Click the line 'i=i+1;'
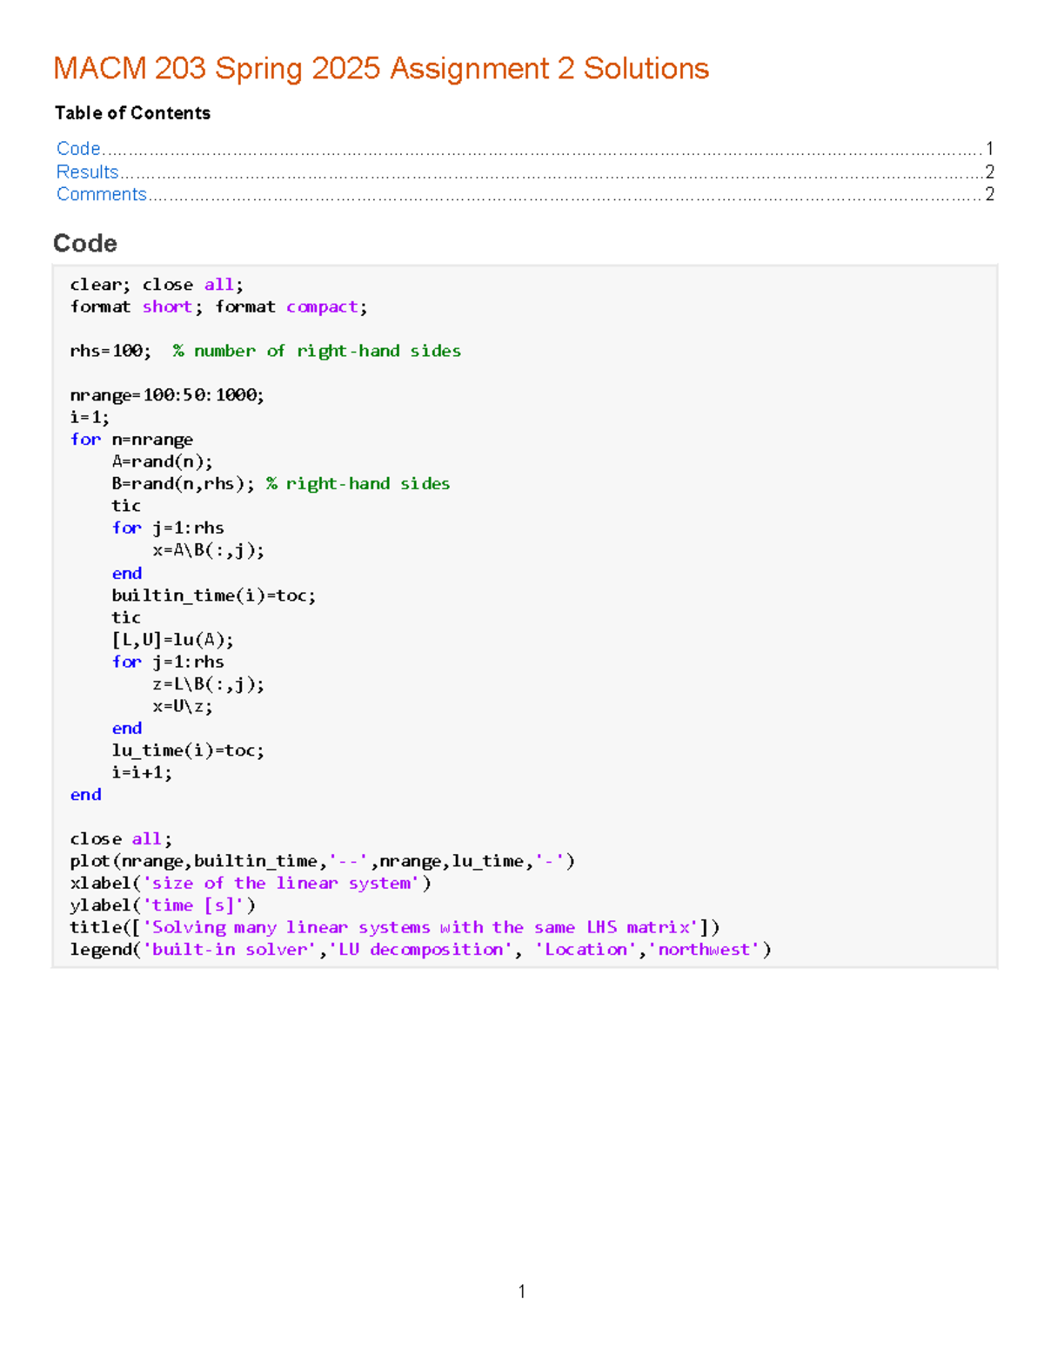The image size is (1044, 1352). point(142,772)
